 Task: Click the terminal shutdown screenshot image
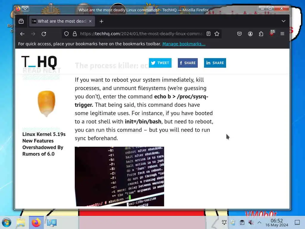click(119, 177)
